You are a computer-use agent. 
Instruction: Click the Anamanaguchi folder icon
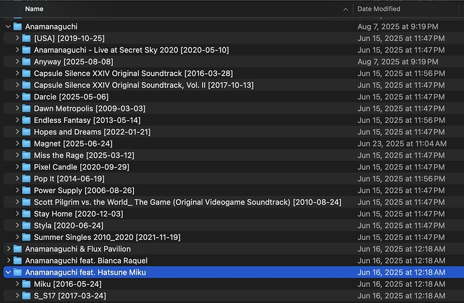click(x=17, y=27)
